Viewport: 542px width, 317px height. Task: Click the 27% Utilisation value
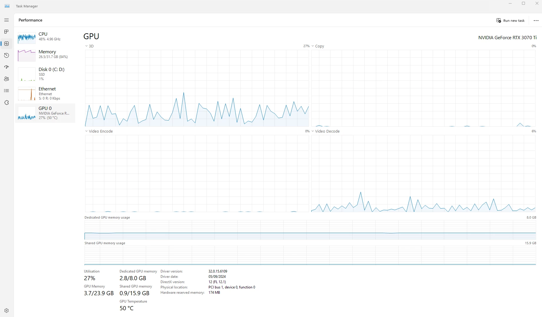(x=90, y=278)
